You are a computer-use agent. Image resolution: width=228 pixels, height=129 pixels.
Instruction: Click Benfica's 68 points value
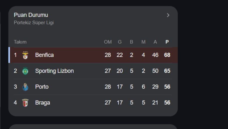click(x=167, y=55)
